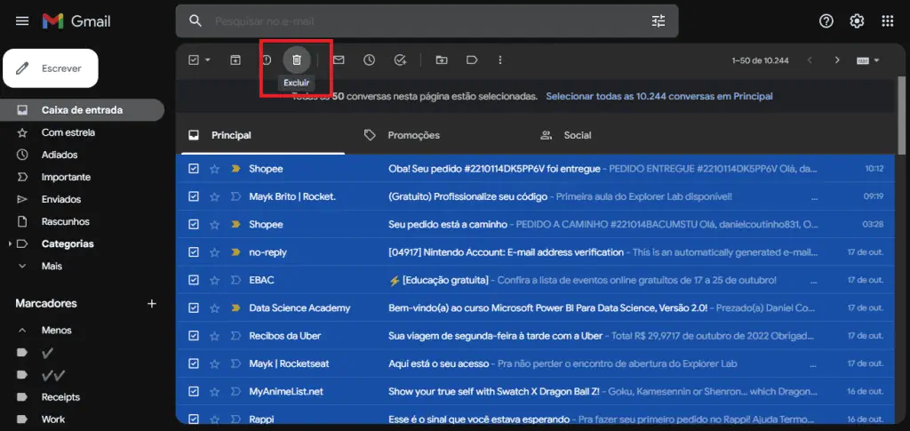Click the Escrever compose button
Image resolution: width=910 pixels, height=431 pixels.
tap(51, 68)
